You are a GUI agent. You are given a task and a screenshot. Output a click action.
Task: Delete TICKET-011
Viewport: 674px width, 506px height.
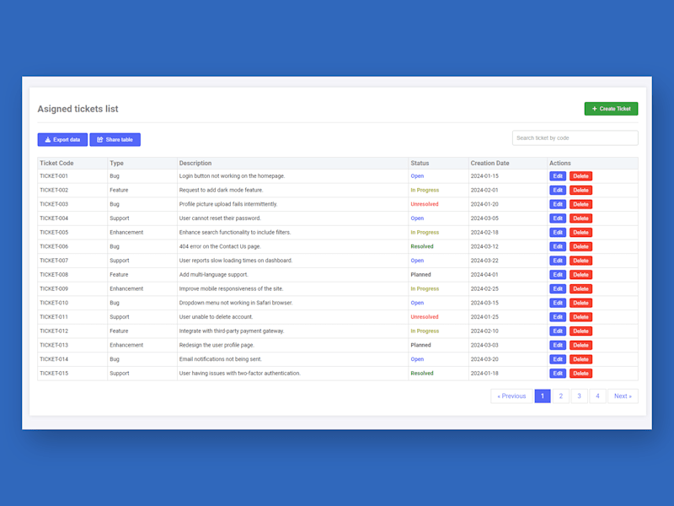(x=580, y=317)
